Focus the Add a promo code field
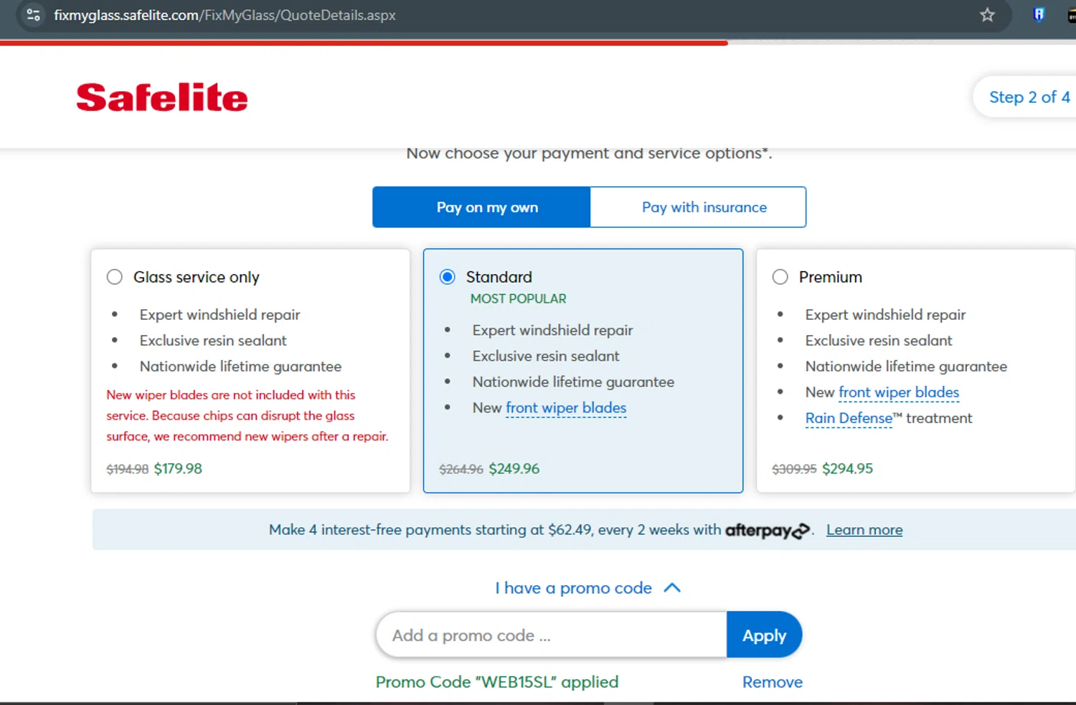 552,635
